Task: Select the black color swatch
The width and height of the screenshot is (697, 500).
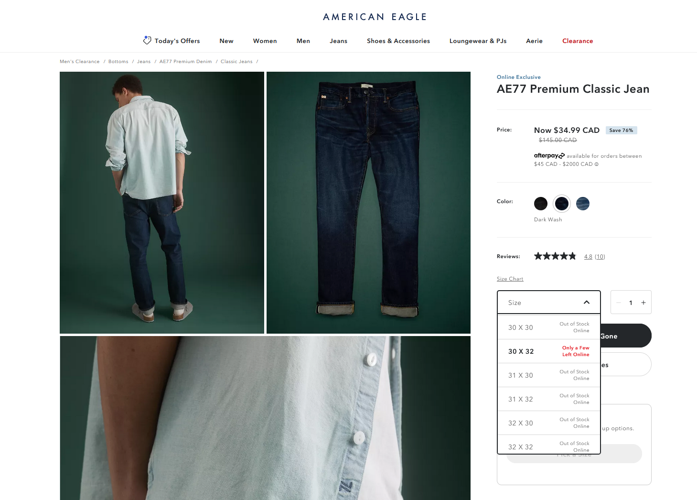Action: point(541,204)
